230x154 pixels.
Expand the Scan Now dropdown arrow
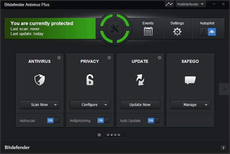55,105
